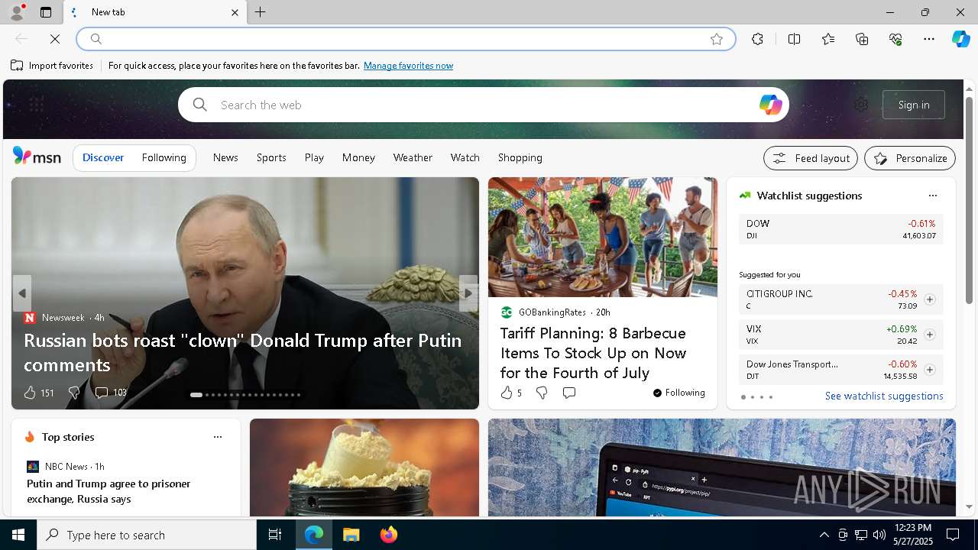Open the browser profile icon

pyautogui.click(x=16, y=12)
